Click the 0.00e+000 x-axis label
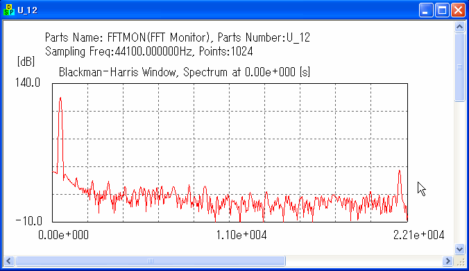 coord(63,235)
